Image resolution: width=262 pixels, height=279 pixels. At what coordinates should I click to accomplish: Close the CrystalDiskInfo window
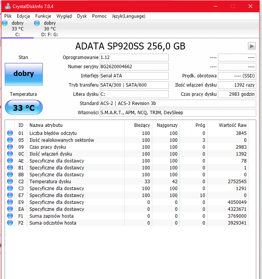tap(250, 7)
